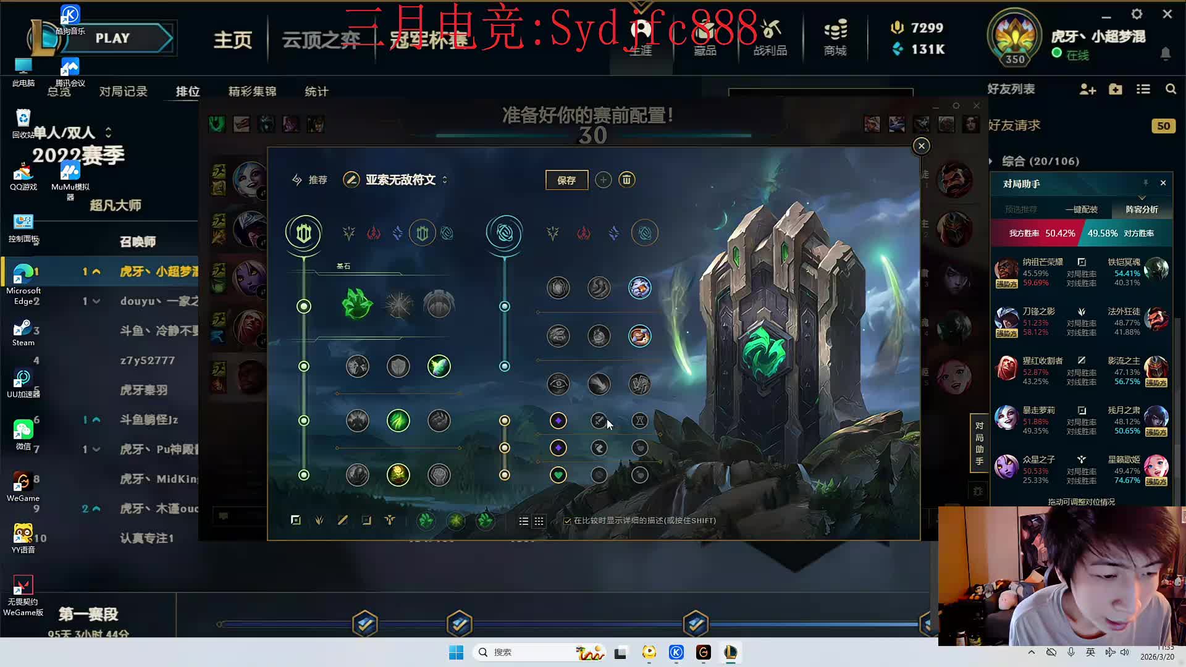The image size is (1186, 667).
Task: Choose the Aftershock keystone rune
Action: [398, 305]
